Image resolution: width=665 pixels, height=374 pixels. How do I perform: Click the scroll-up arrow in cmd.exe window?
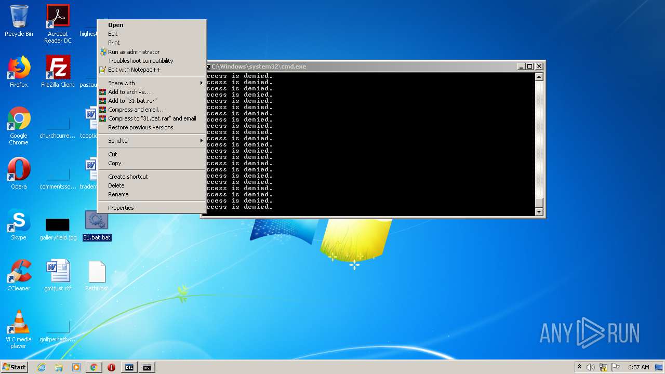point(539,77)
